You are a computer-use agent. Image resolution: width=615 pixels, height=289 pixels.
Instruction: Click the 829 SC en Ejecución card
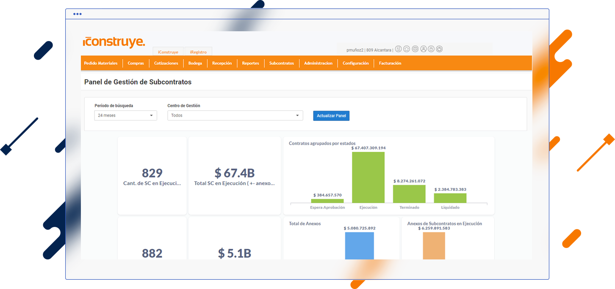point(152,176)
